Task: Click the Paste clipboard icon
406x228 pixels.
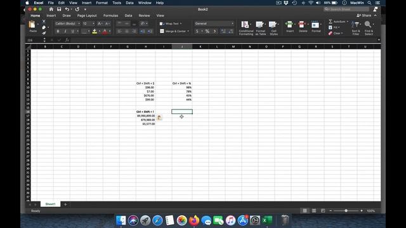Action: (x=32, y=25)
